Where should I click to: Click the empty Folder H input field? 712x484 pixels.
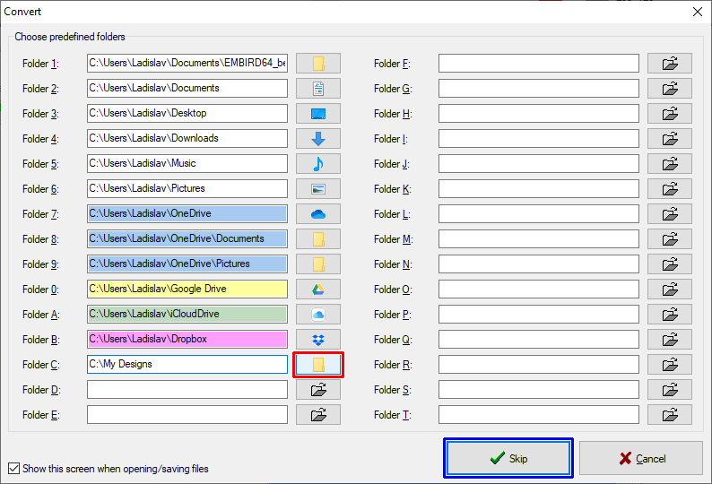[539, 114]
